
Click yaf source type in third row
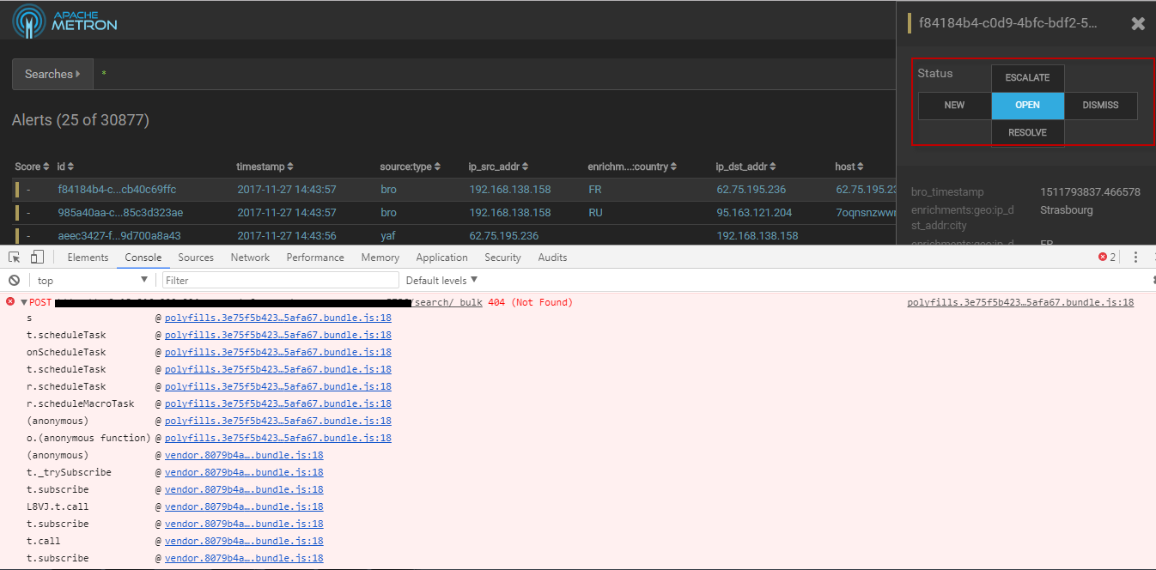388,235
